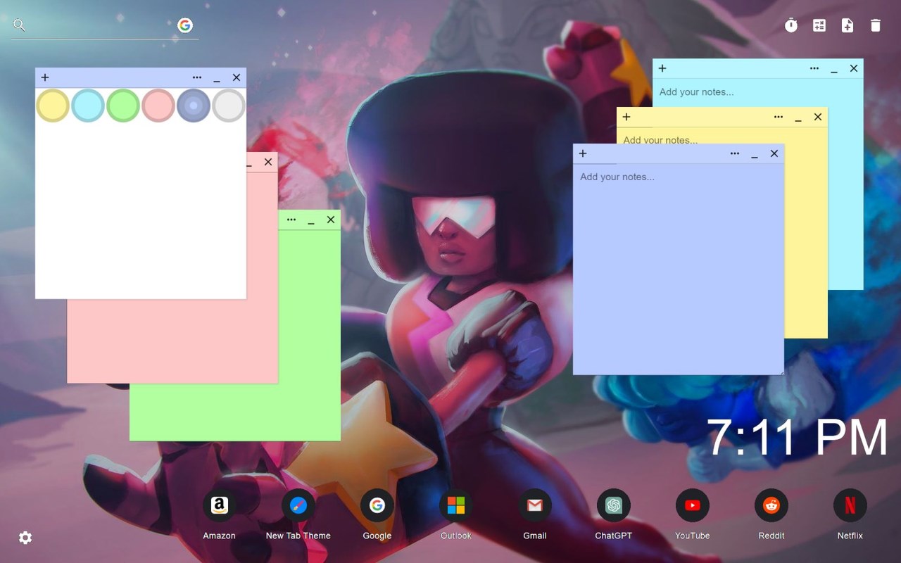Open the stopwatch timer tool
The width and height of the screenshot is (901, 563).
[x=791, y=25]
